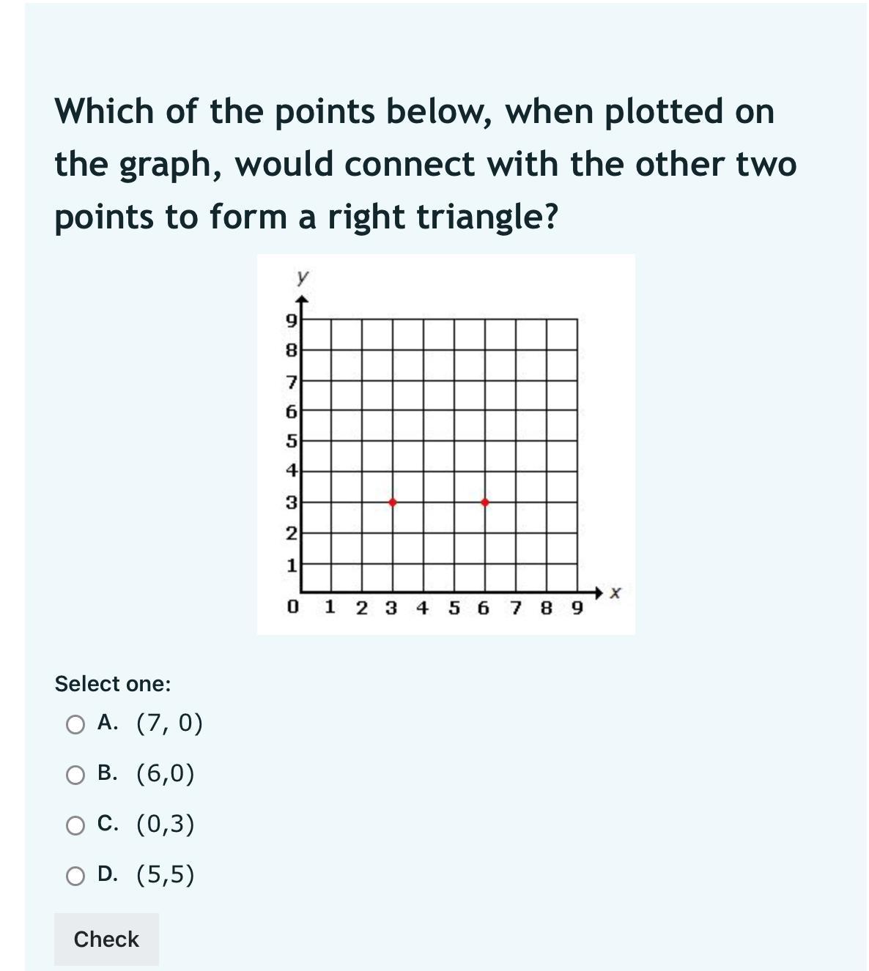Viewport: 869px width, 971px height.
Task: Click the x-axis arrow label
Action: 615,592
